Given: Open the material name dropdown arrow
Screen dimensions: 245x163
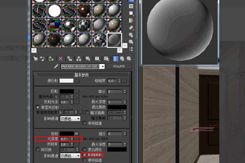Looking at the screenshot, I should click(x=102, y=66).
